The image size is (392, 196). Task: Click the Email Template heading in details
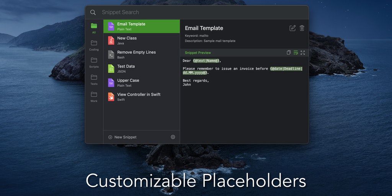[x=204, y=28]
